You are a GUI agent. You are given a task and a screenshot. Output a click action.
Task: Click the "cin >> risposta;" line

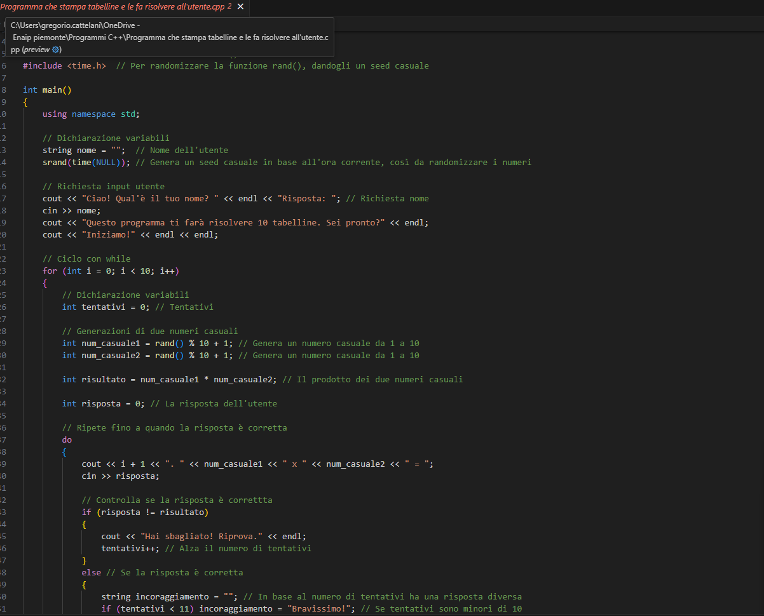click(121, 476)
